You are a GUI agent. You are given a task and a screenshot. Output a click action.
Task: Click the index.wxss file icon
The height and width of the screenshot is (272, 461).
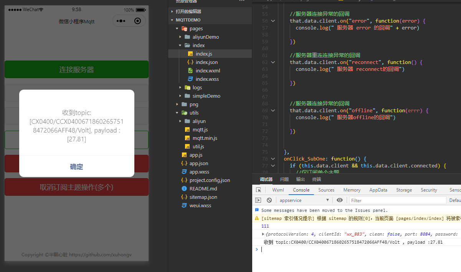pyautogui.click(x=190, y=79)
